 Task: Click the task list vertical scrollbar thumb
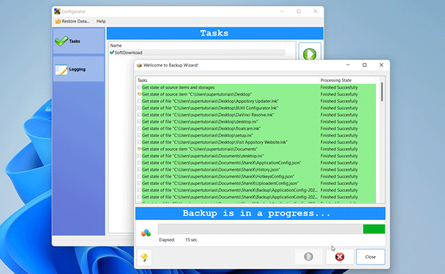[x=382, y=92]
